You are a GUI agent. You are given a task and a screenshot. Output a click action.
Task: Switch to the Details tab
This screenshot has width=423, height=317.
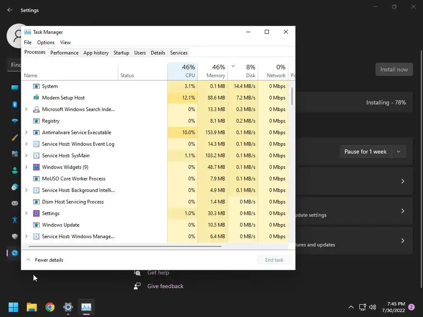(158, 53)
